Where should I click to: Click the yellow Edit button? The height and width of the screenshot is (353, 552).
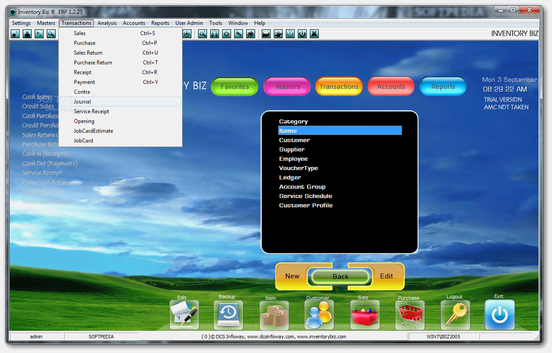tap(386, 276)
